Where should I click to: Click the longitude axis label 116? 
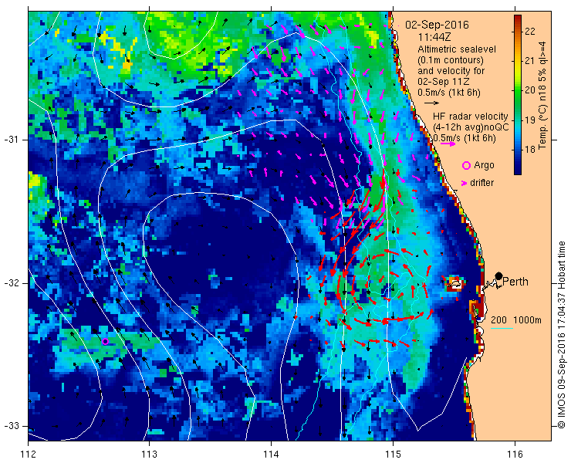tap(515, 455)
